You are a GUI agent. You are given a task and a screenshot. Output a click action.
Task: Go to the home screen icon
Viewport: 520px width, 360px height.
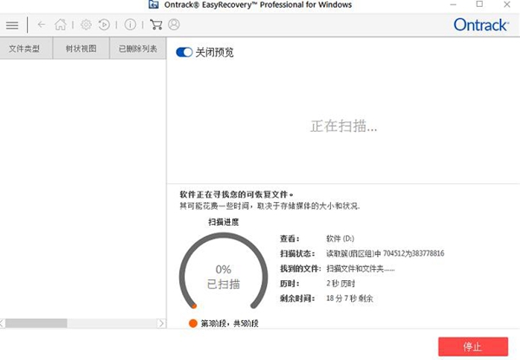61,25
